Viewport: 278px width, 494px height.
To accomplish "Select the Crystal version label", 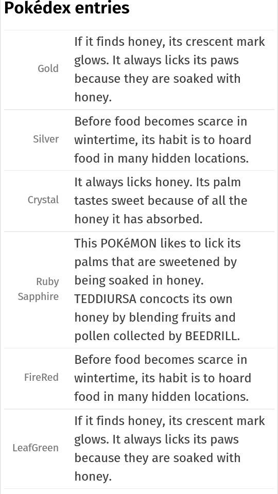I will (43, 200).
